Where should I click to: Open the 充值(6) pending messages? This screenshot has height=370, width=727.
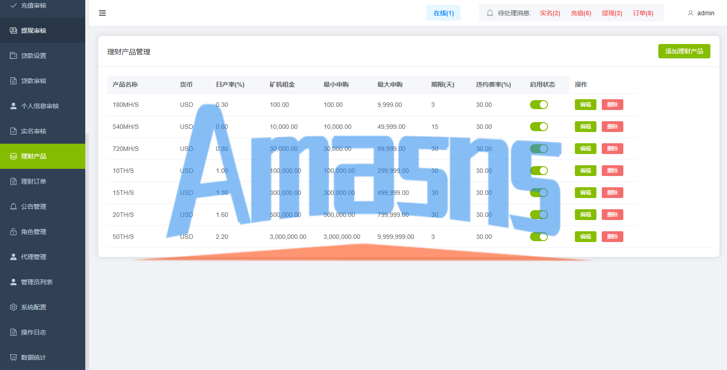581,13
